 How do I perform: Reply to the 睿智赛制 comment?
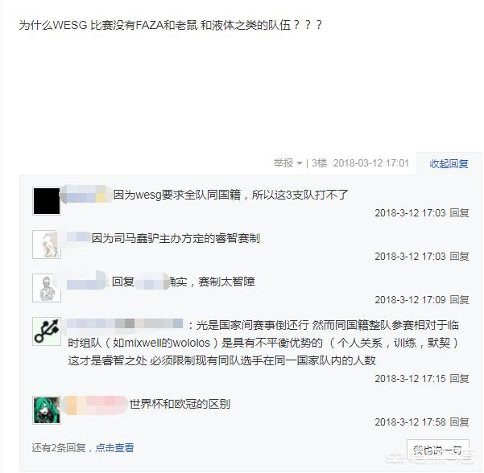(x=459, y=257)
